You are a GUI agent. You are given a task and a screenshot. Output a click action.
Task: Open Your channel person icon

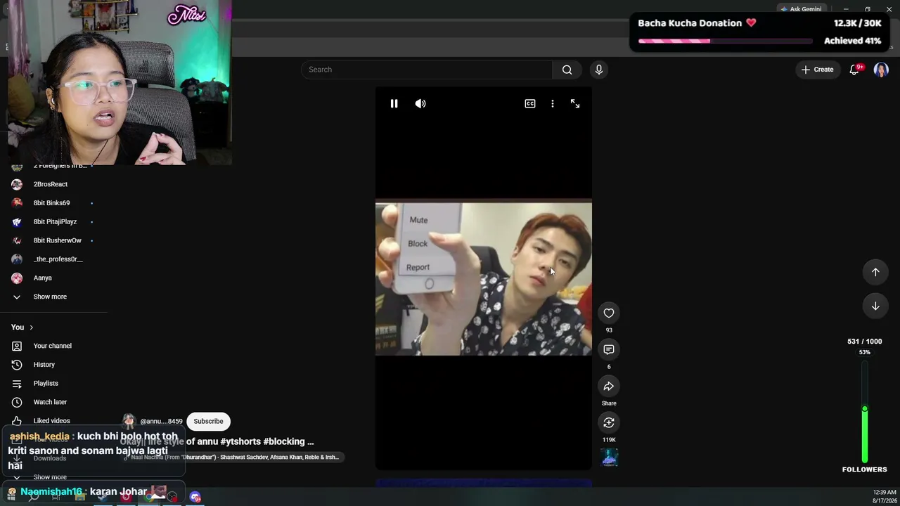click(17, 346)
